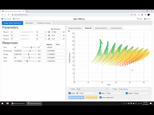Open the Depth variable dropdown showing Range
Screen dimensions: 154x115
tap(142, 93)
